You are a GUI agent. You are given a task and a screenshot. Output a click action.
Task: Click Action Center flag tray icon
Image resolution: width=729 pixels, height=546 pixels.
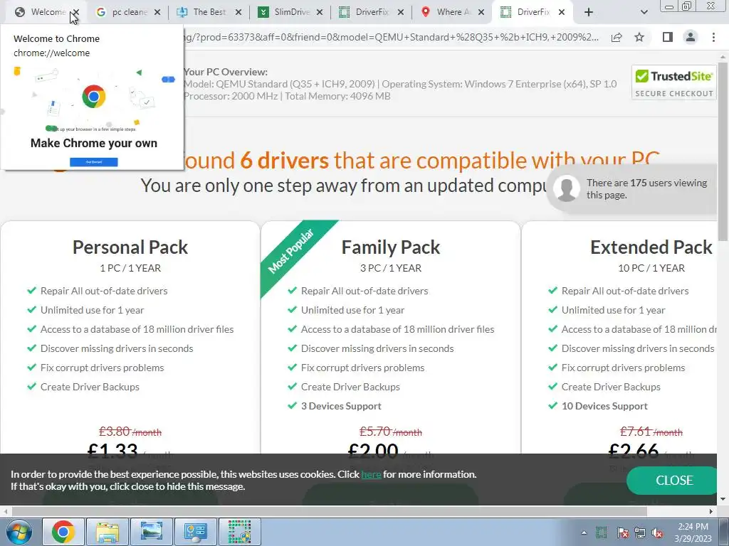coord(622,532)
